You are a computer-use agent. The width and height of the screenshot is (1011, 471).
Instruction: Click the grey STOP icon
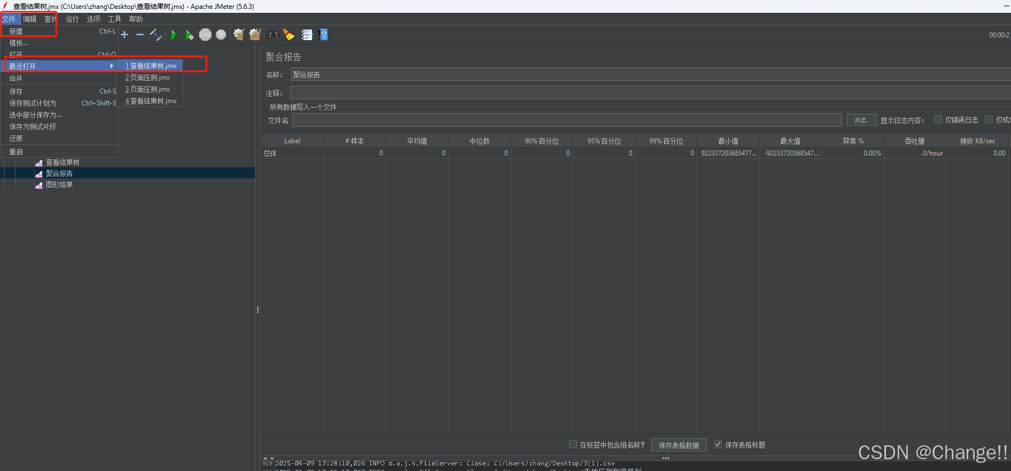click(205, 35)
